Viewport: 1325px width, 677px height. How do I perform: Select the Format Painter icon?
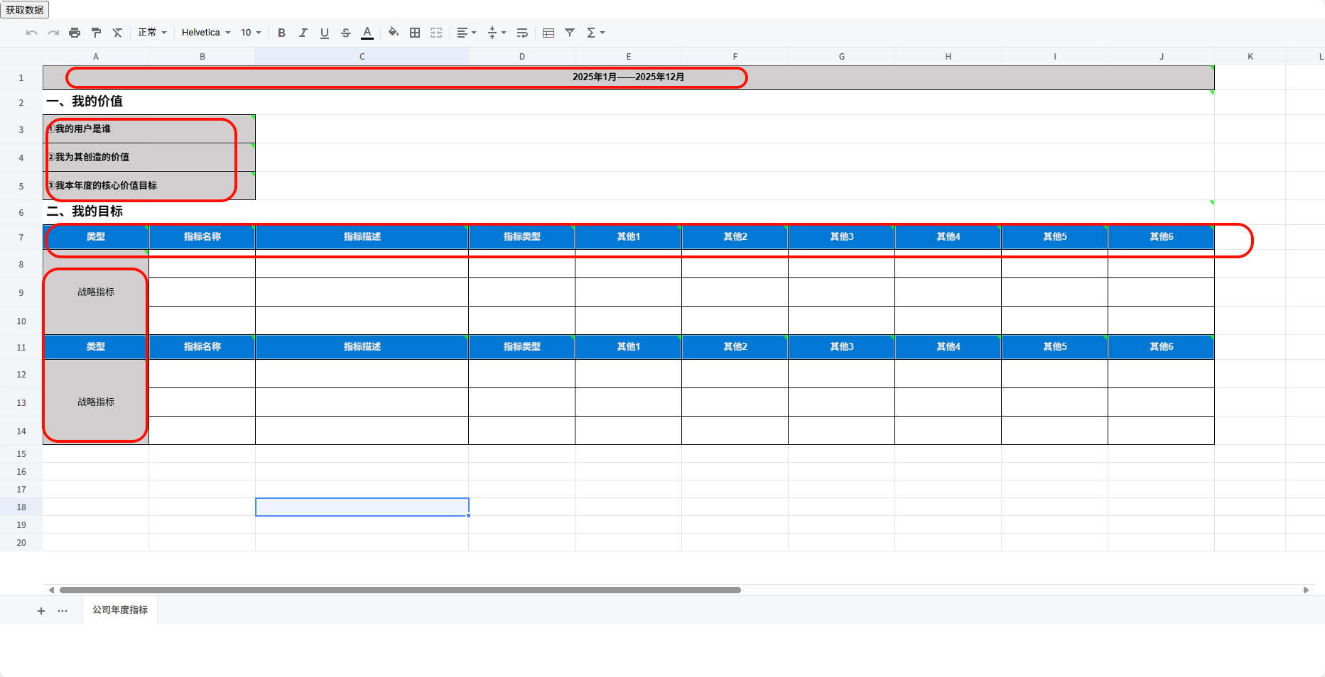point(95,33)
